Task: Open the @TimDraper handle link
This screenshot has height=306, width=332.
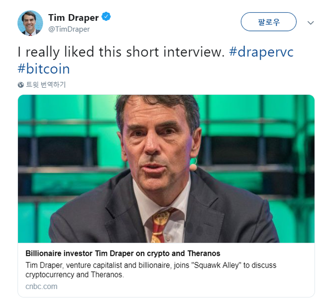Action: (69, 29)
